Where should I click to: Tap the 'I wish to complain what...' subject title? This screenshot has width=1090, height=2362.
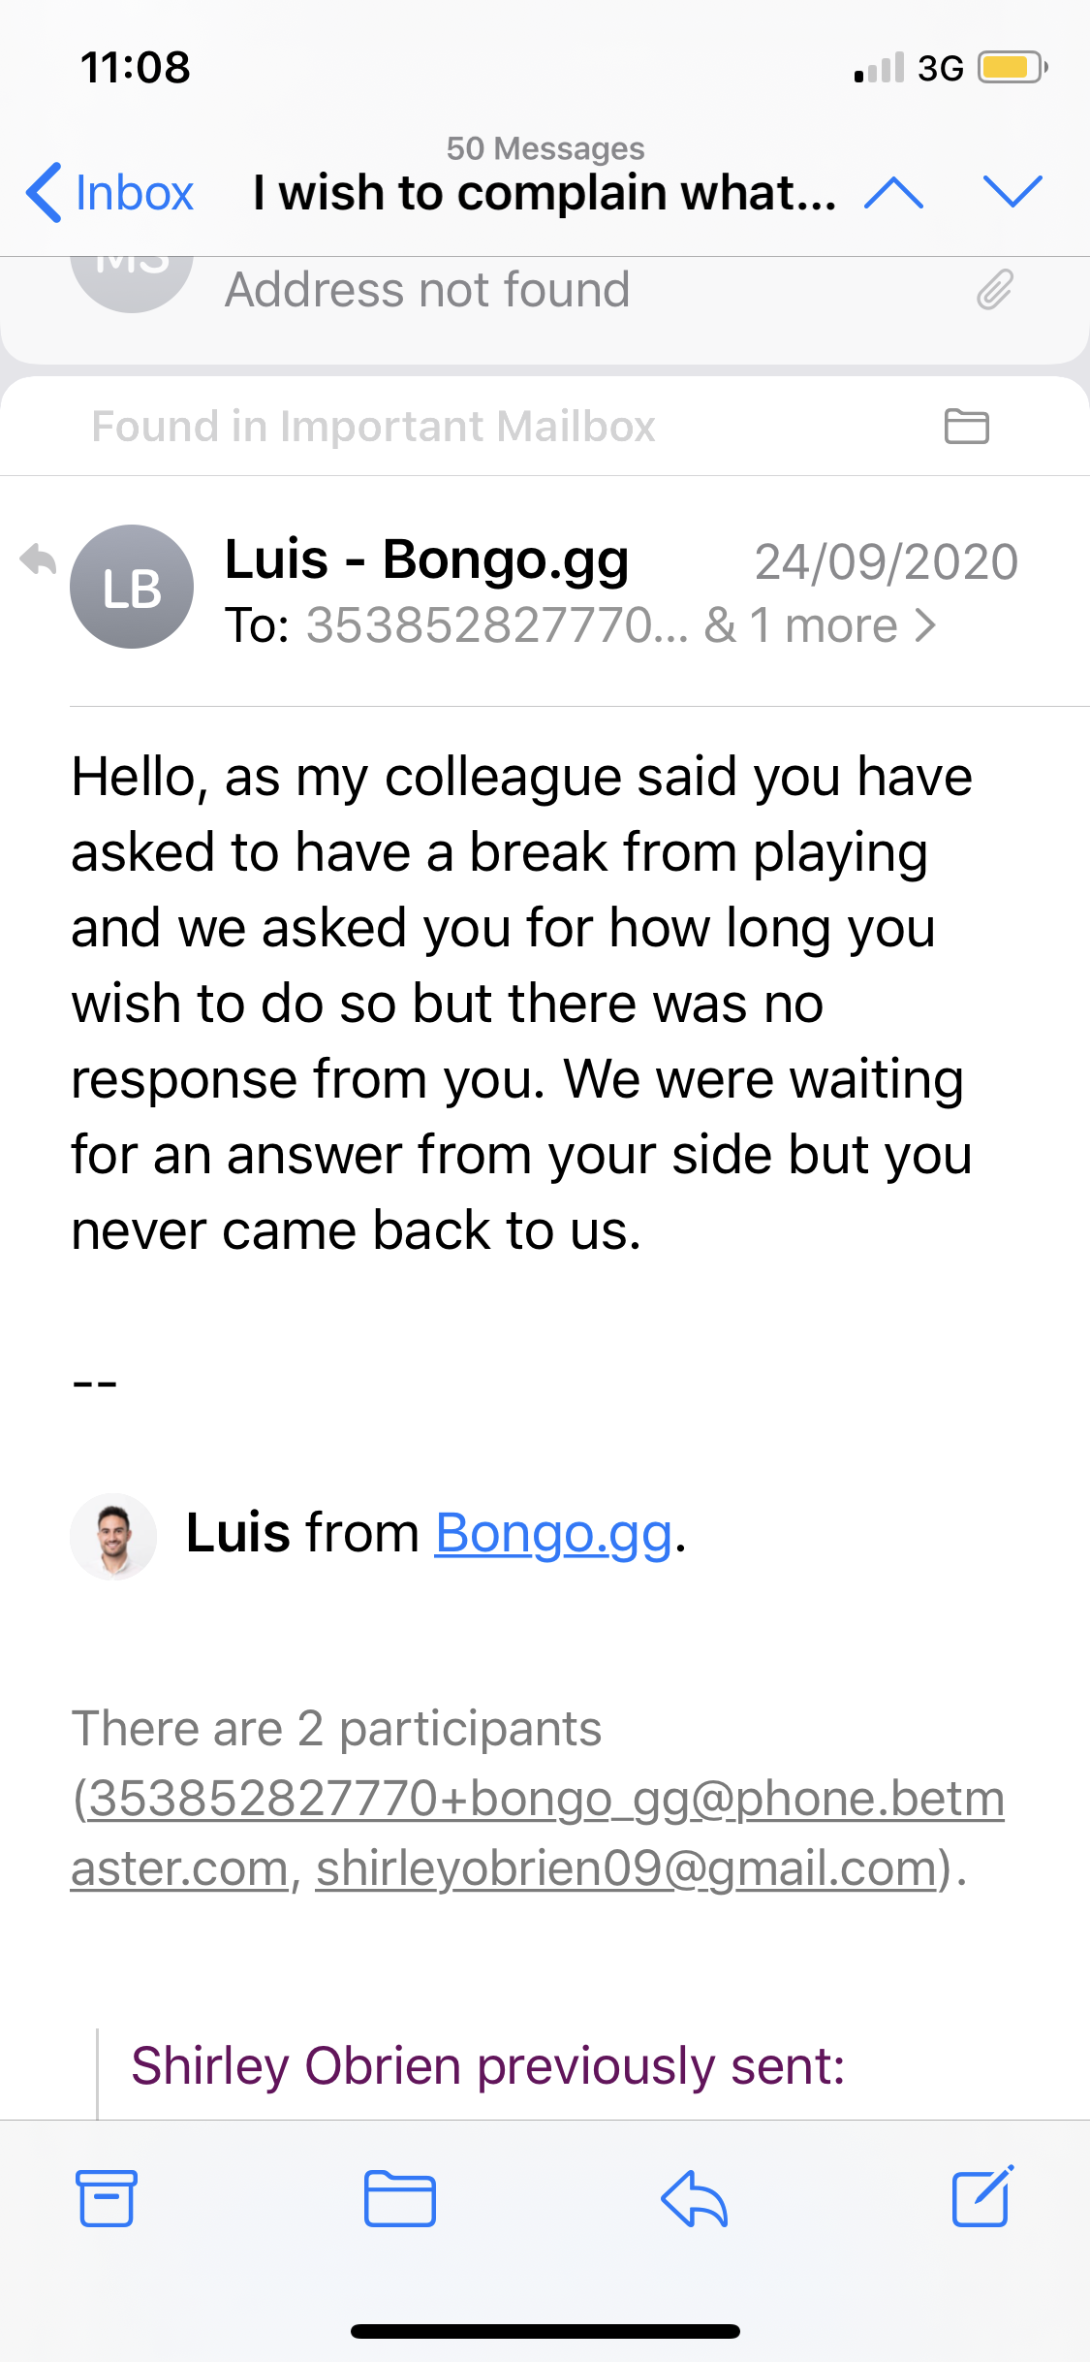pos(545,192)
